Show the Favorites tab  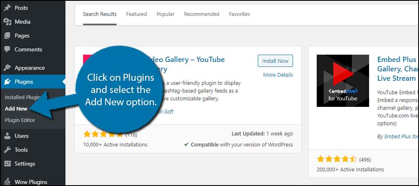[x=239, y=14]
